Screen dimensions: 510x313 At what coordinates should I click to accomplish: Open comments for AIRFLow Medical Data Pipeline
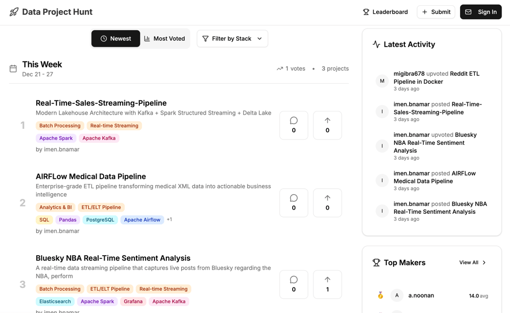[x=294, y=203]
